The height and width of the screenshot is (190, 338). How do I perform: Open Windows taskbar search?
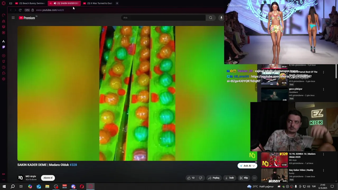pos(12,187)
